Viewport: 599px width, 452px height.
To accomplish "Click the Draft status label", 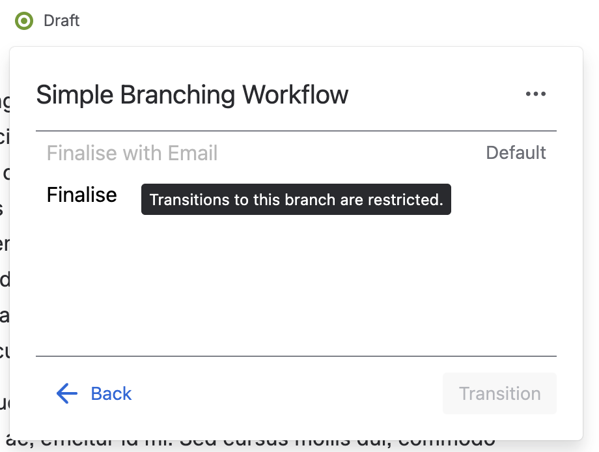I will tap(61, 21).
